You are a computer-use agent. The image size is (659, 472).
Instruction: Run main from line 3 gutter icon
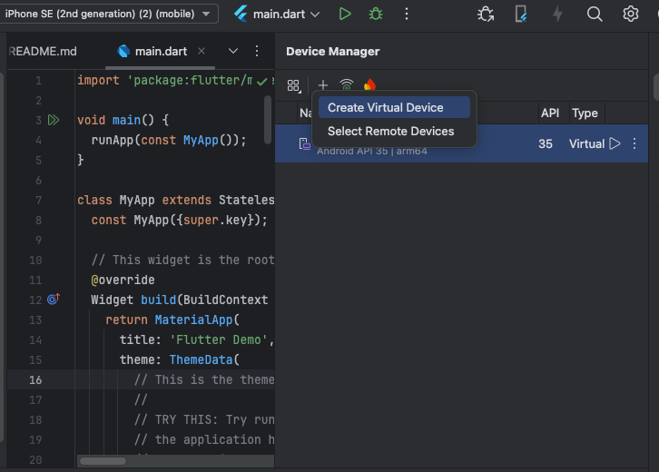tap(54, 120)
